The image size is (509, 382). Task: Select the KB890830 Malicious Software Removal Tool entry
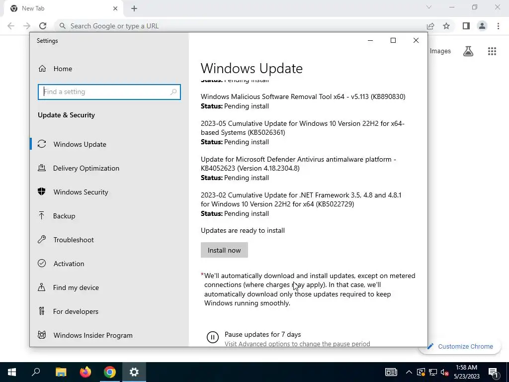(303, 101)
